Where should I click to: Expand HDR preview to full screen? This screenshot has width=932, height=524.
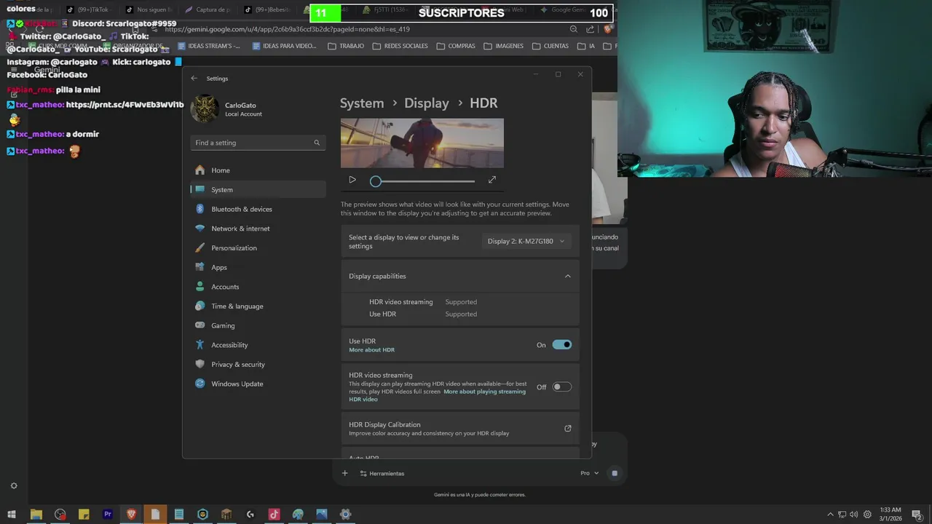492,180
